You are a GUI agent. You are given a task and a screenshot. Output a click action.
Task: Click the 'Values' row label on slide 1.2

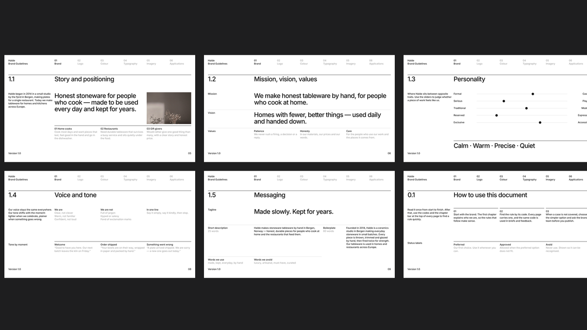(212, 131)
